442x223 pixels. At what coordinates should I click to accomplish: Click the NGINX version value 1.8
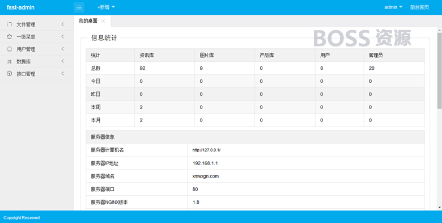click(196, 202)
